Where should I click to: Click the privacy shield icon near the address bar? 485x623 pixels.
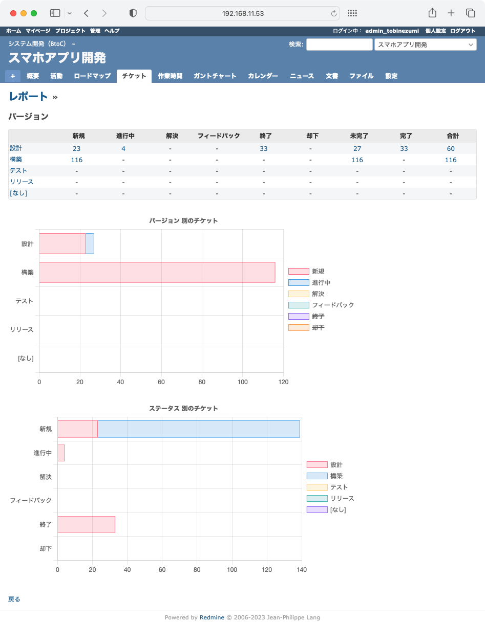(132, 13)
